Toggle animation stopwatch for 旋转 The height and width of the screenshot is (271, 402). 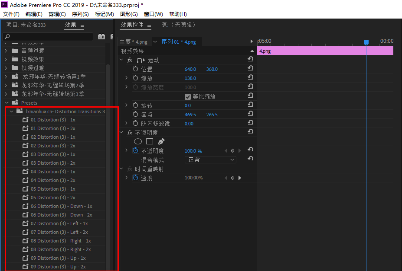pyautogui.click(x=136, y=105)
